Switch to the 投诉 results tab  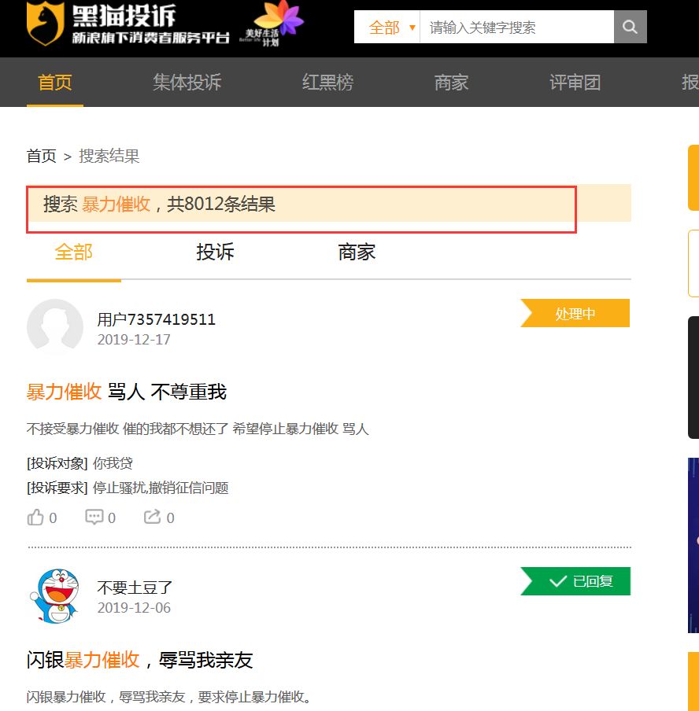(215, 252)
